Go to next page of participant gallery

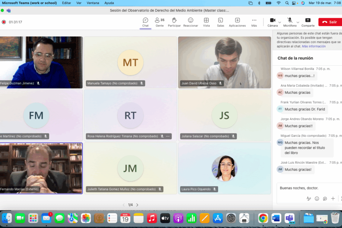(137, 205)
